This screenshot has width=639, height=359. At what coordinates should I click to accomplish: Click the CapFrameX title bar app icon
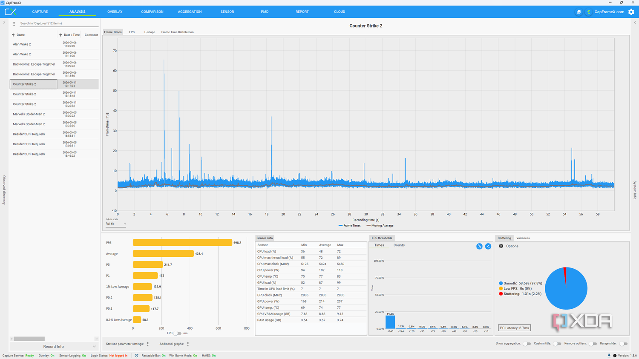[3, 3]
